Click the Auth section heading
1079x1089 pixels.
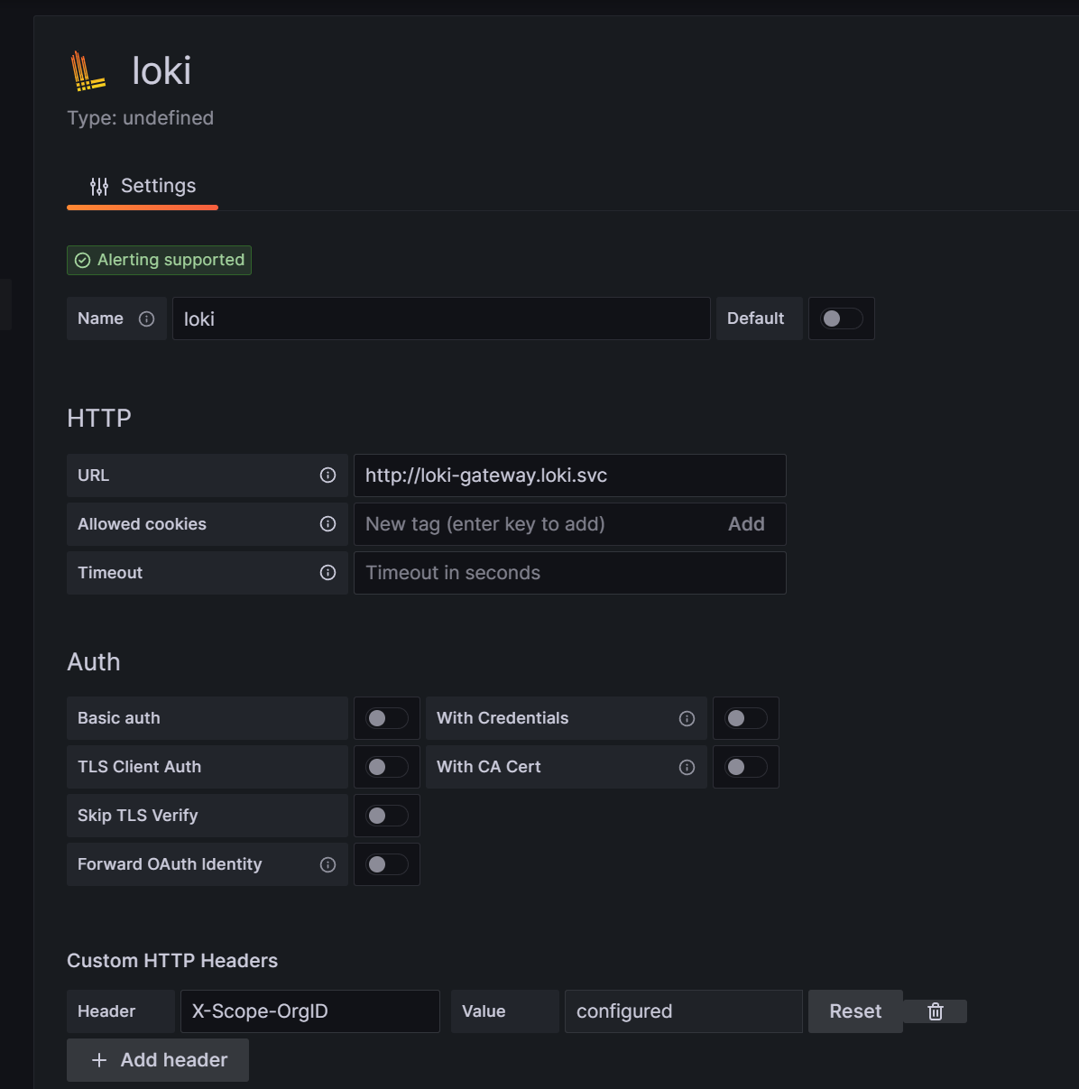tap(94, 662)
